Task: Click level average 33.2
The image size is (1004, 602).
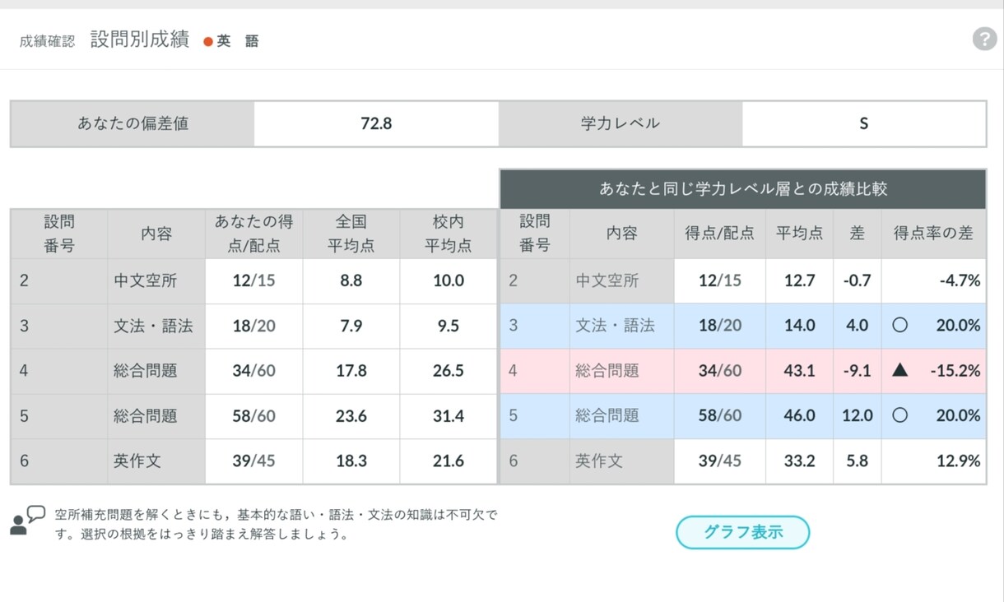Action: tap(799, 461)
